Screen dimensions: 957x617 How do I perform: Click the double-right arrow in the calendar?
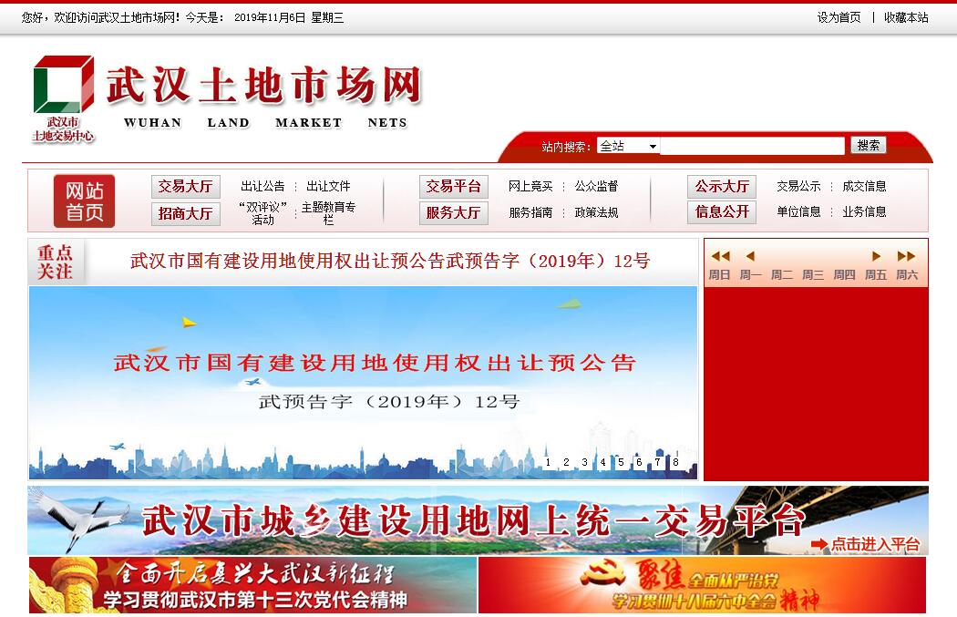906,256
